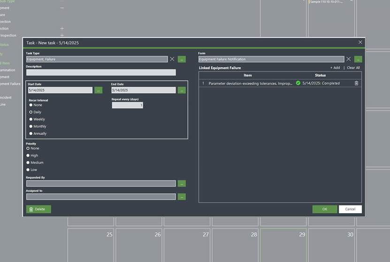Screen dimensions: 390x262
Task: Click Add linked equipment failure
Action: (x=335, y=68)
